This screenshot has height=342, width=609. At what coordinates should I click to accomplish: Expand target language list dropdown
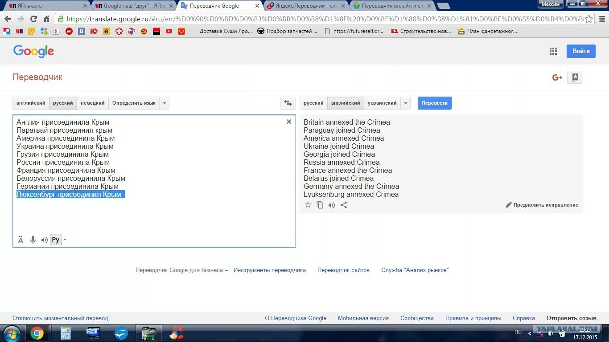[406, 103]
